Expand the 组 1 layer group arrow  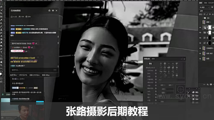click(x=203, y=18)
